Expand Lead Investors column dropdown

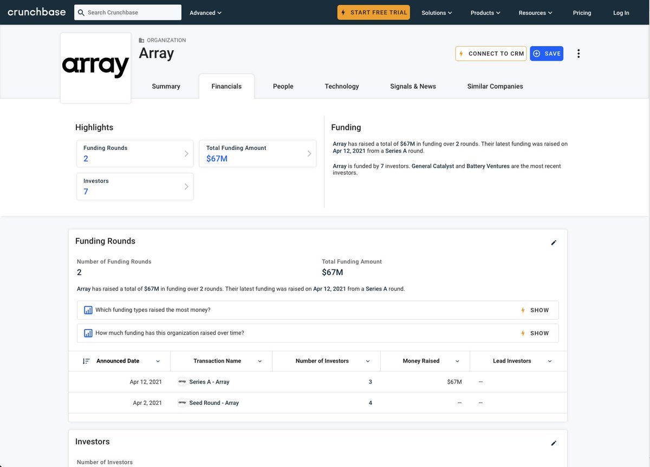click(550, 361)
